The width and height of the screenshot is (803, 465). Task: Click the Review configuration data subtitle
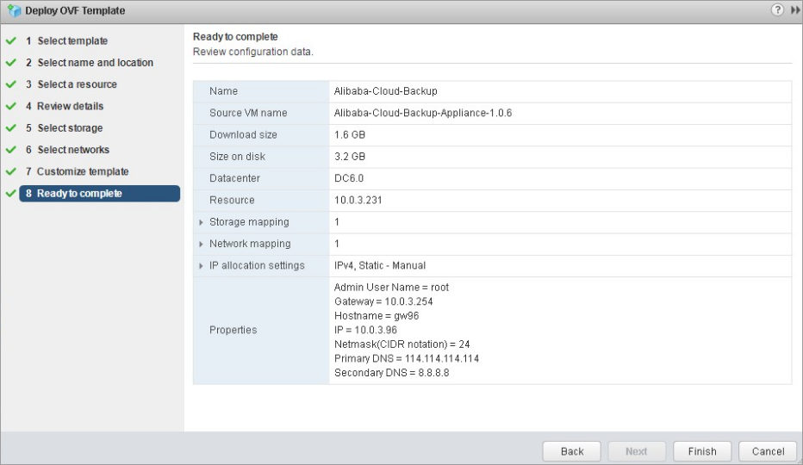click(x=253, y=52)
